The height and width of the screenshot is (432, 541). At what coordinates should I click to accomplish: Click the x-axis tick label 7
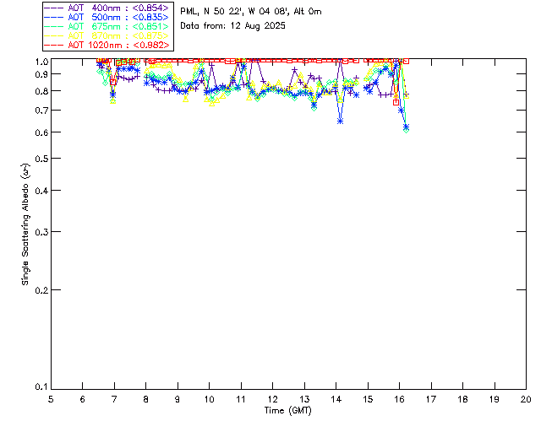click(114, 399)
